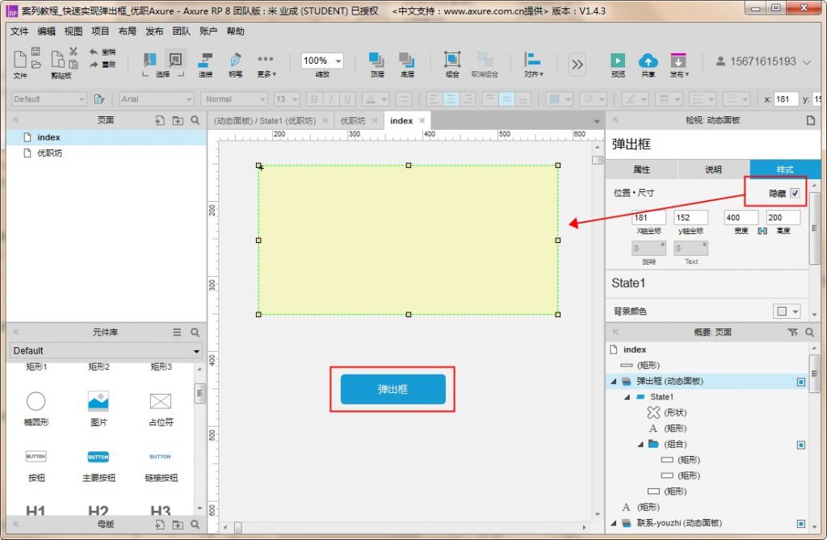Viewport: 827px width, 540px height.
Task: Select the Pen (钢笔) tool
Action: (x=235, y=61)
